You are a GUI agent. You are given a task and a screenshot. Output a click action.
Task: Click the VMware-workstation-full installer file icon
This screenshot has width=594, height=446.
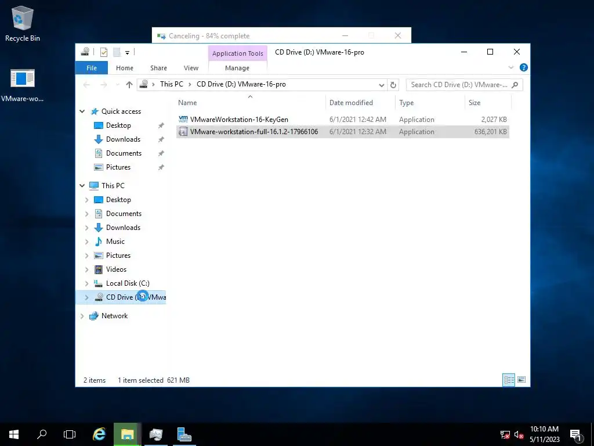pos(183,132)
